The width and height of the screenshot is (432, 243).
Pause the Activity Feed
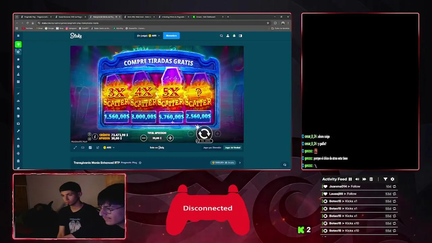(350, 179)
